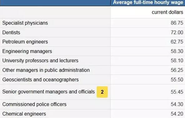Click the 56.25 wage value
The width and height of the screenshot is (185, 118).
point(177,70)
